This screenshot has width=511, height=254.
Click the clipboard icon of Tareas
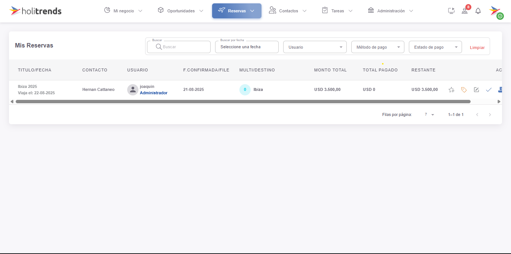(325, 10)
